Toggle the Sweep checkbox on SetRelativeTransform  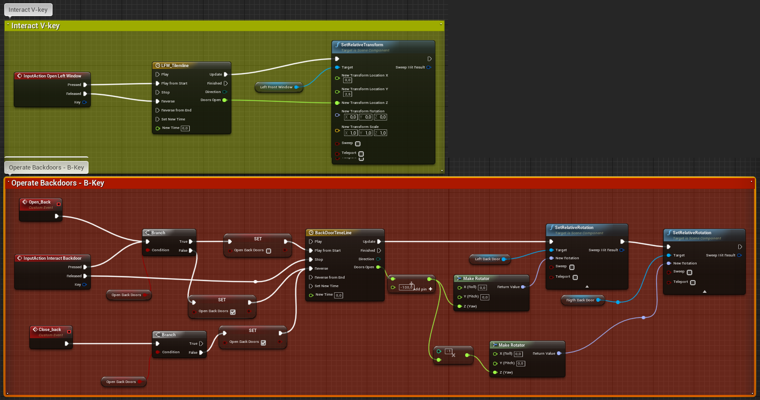[x=358, y=144]
